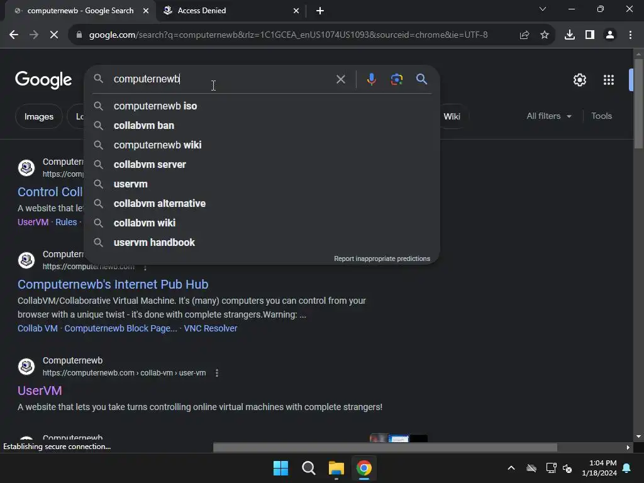Choose suggestion 'collabvm server'

[x=262, y=165]
